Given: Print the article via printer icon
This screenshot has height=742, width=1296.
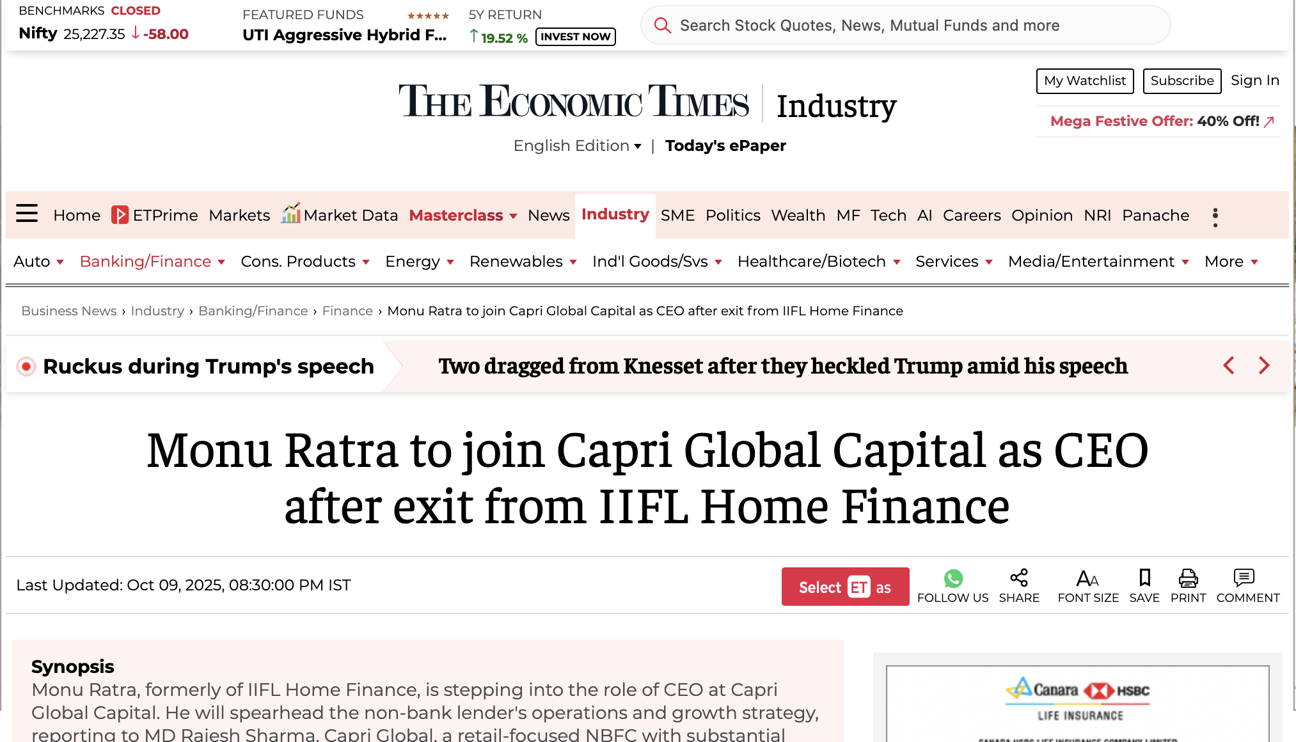Looking at the screenshot, I should [x=1189, y=579].
